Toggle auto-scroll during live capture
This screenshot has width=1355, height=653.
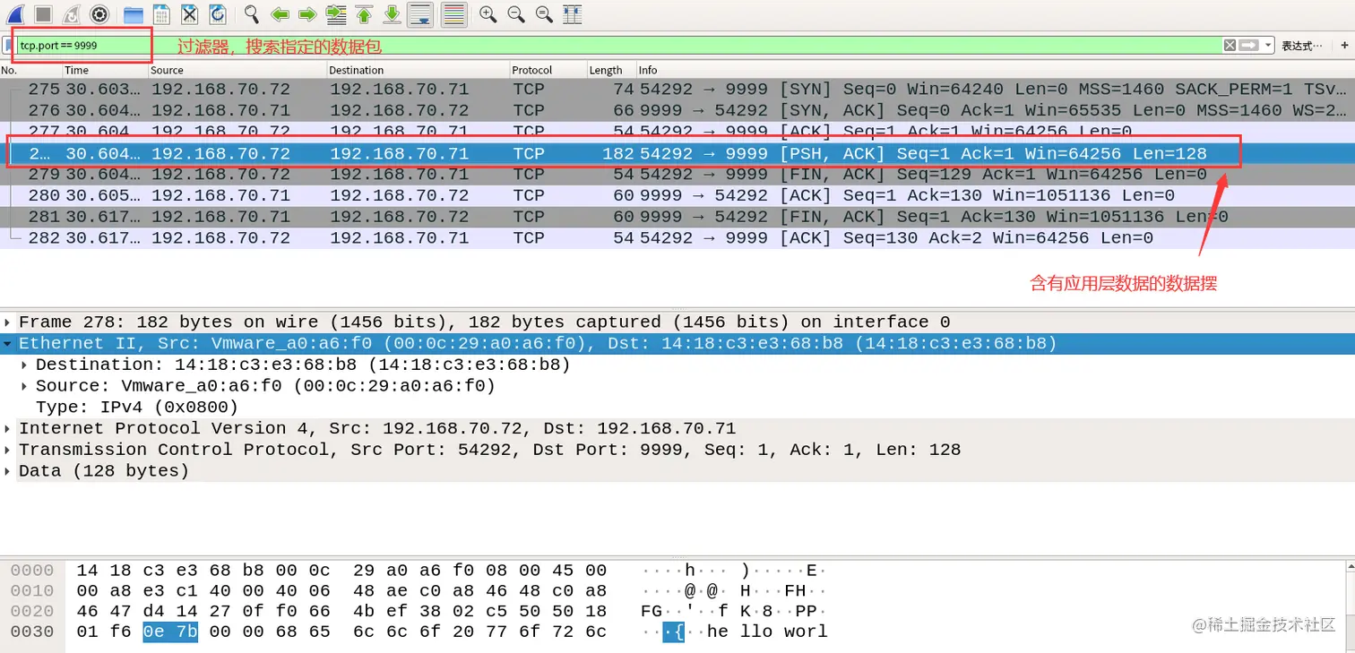[420, 14]
